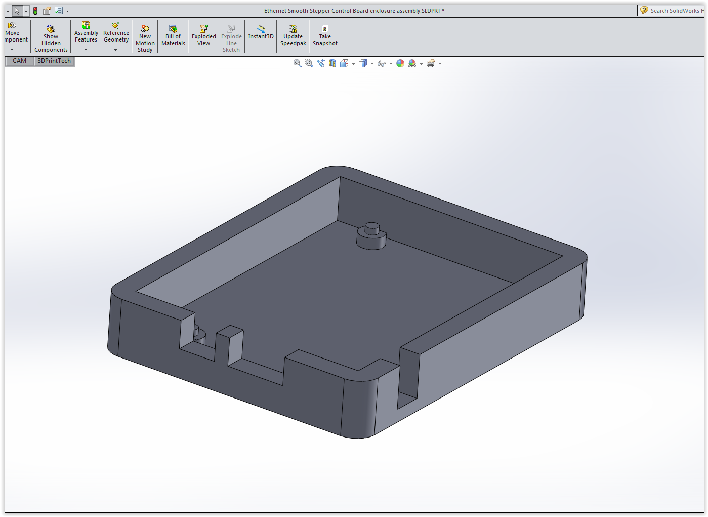Expand the Display Style dropdown arrow
Image resolution: width=708 pixels, height=517 pixels.
tap(372, 64)
